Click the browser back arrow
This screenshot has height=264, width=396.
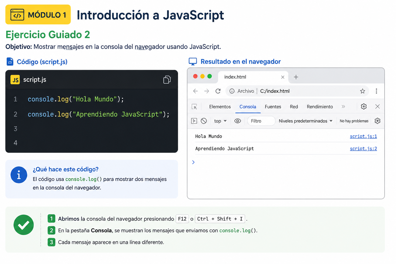[195, 91]
